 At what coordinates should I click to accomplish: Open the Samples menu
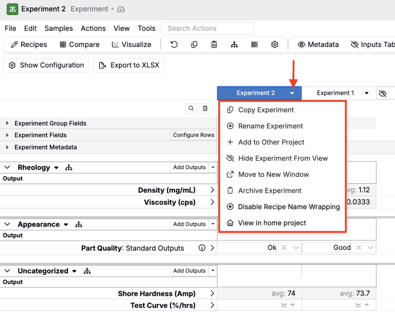(59, 29)
